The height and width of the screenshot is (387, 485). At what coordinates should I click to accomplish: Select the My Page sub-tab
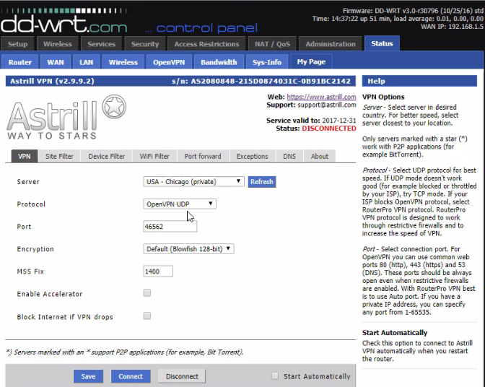[311, 61]
